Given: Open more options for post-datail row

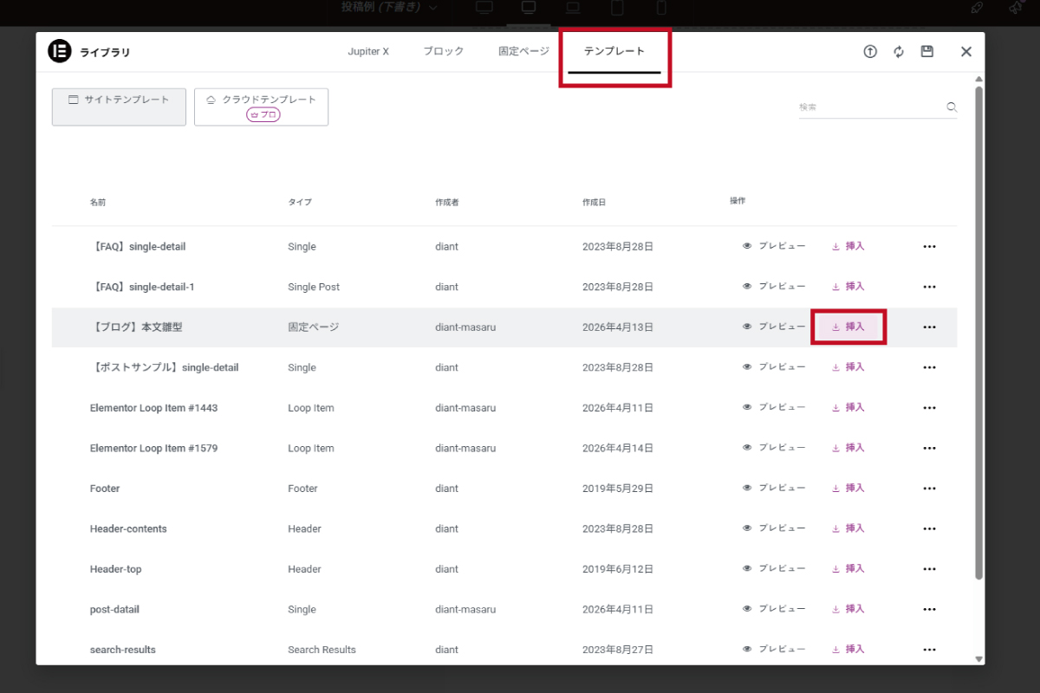Looking at the screenshot, I should pos(929,610).
